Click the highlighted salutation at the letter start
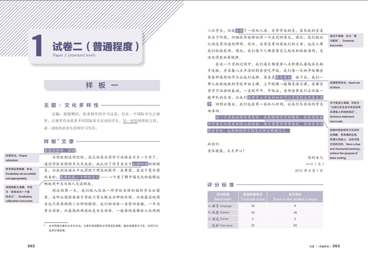This screenshot has height=258, width=368. [x=60, y=151]
